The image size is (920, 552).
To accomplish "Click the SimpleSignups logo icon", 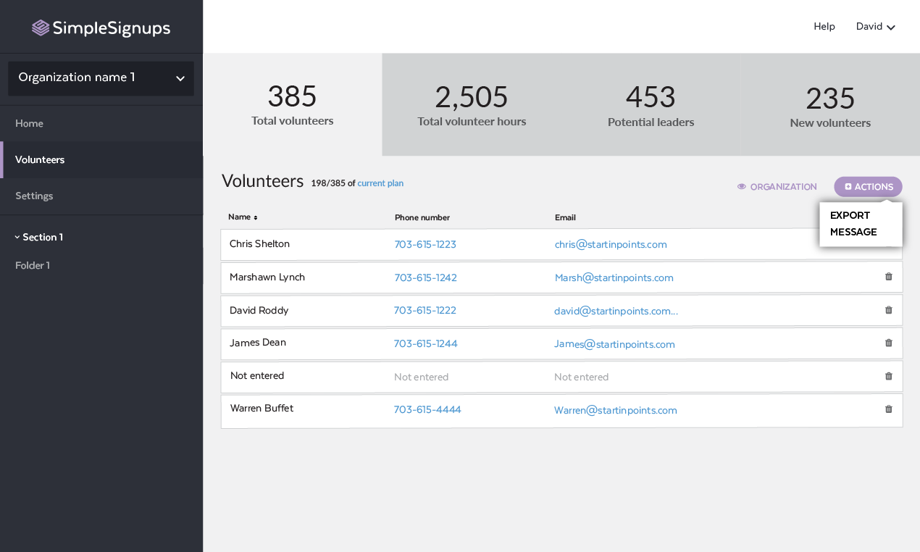I will pyautogui.click(x=41, y=28).
